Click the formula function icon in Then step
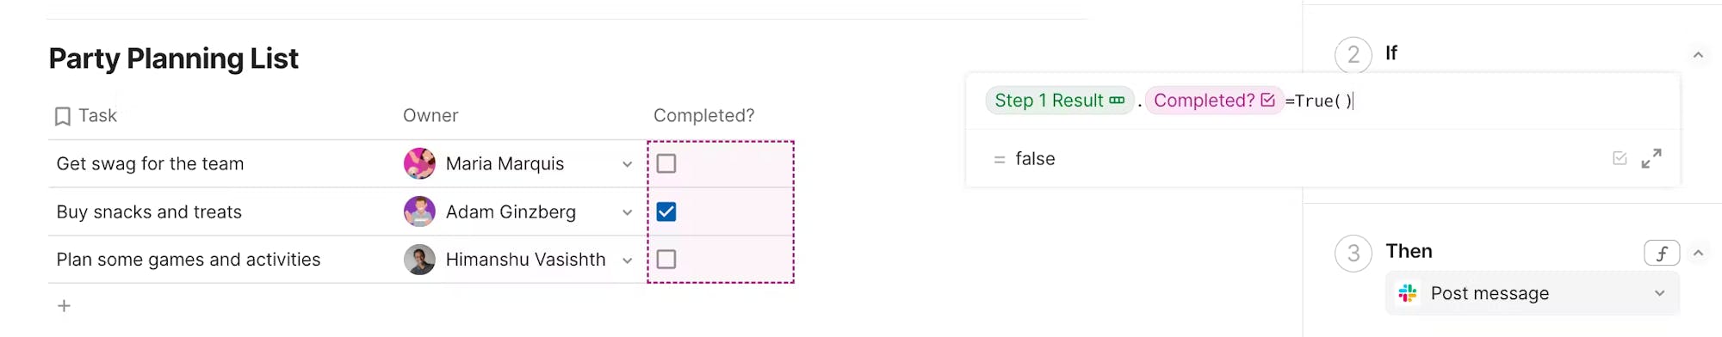 [x=1662, y=253]
